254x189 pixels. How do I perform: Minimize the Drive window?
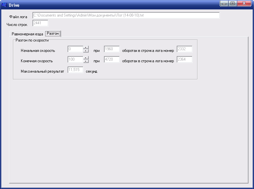224,3
